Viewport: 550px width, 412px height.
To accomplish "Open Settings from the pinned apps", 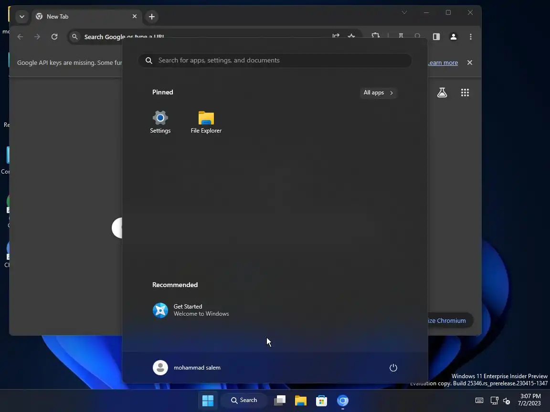I will (x=160, y=122).
